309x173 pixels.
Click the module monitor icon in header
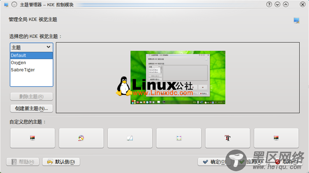click(x=296, y=20)
